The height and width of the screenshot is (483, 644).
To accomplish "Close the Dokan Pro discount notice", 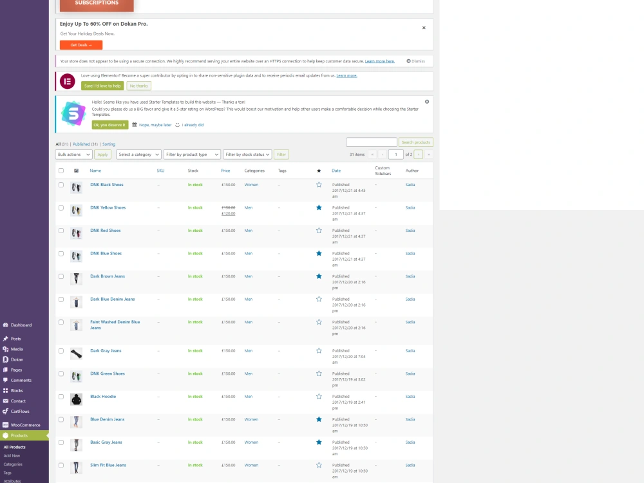I will tap(424, 28).
